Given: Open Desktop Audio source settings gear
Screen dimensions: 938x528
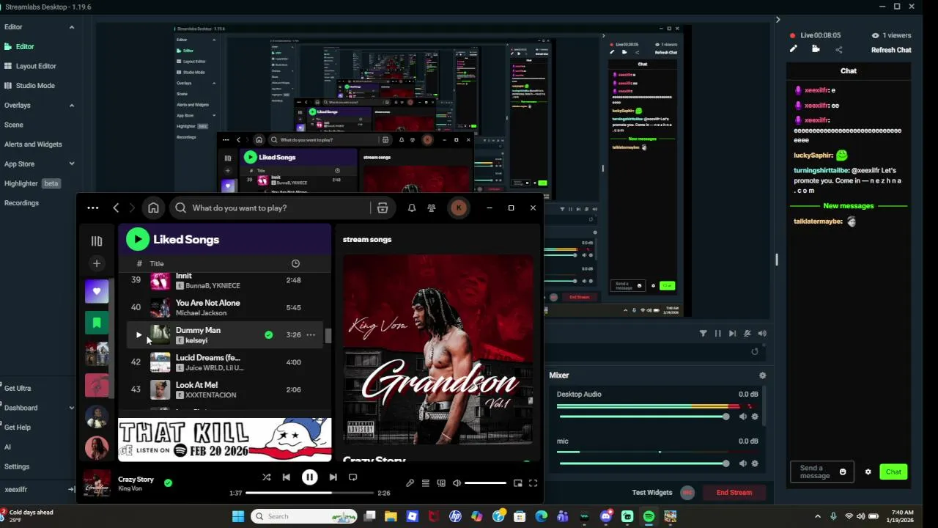Looking at the screenshot, I should click(x=755, y=417).
